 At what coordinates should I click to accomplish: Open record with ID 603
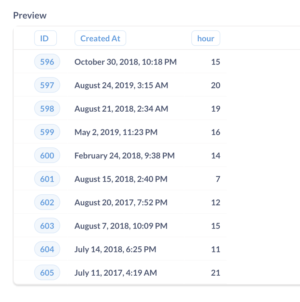(x=47, y=226)
